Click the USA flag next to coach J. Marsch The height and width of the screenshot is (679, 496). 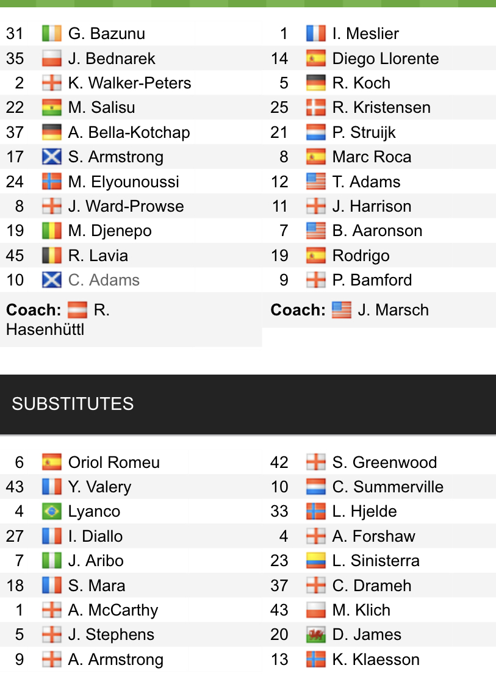[342, 310]
